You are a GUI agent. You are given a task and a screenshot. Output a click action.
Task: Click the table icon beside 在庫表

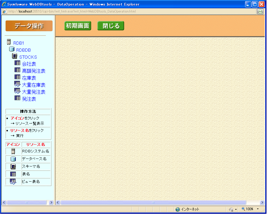18,77
